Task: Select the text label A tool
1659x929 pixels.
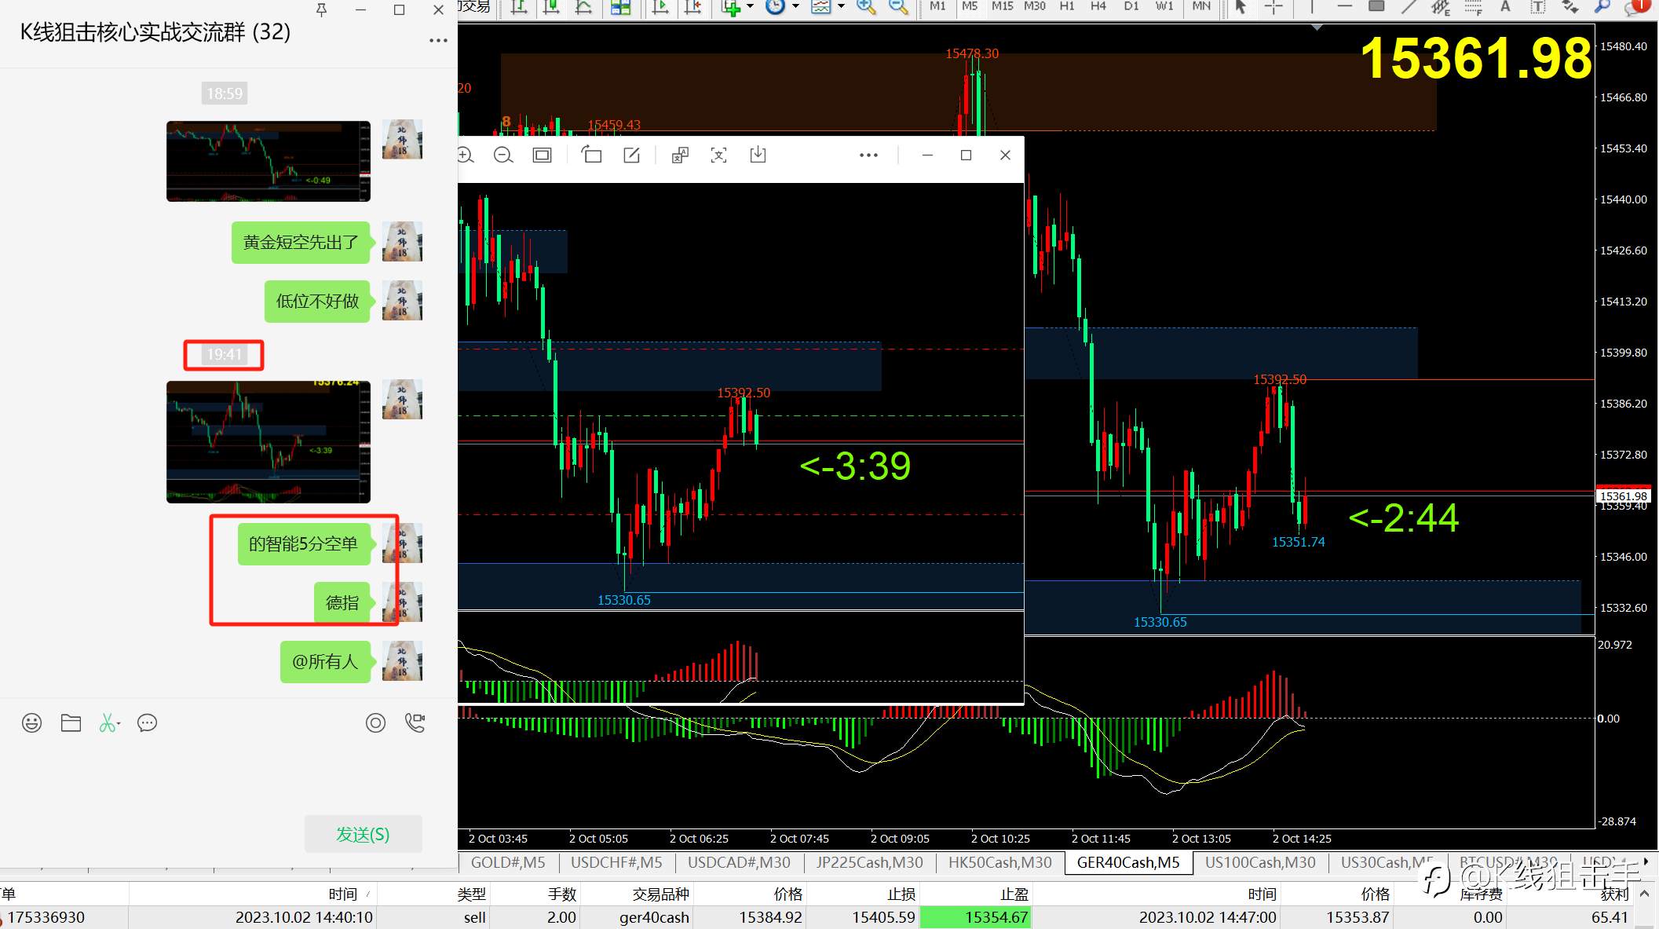Action: click(1505, 7)
